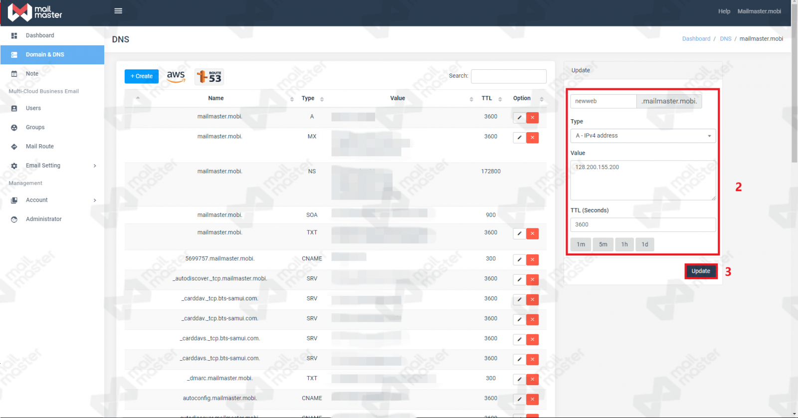
Task: Click the Users icon in sidebar
Action: pyautogui.click(x=14, y=108)
